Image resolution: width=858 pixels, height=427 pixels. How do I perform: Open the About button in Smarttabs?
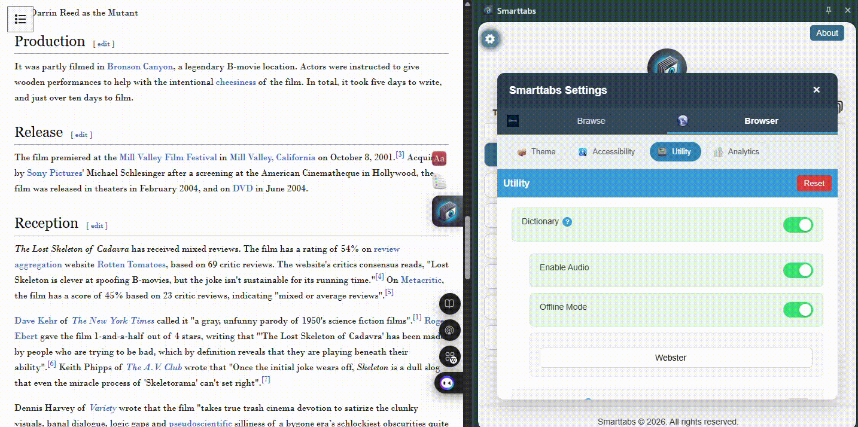826,33
